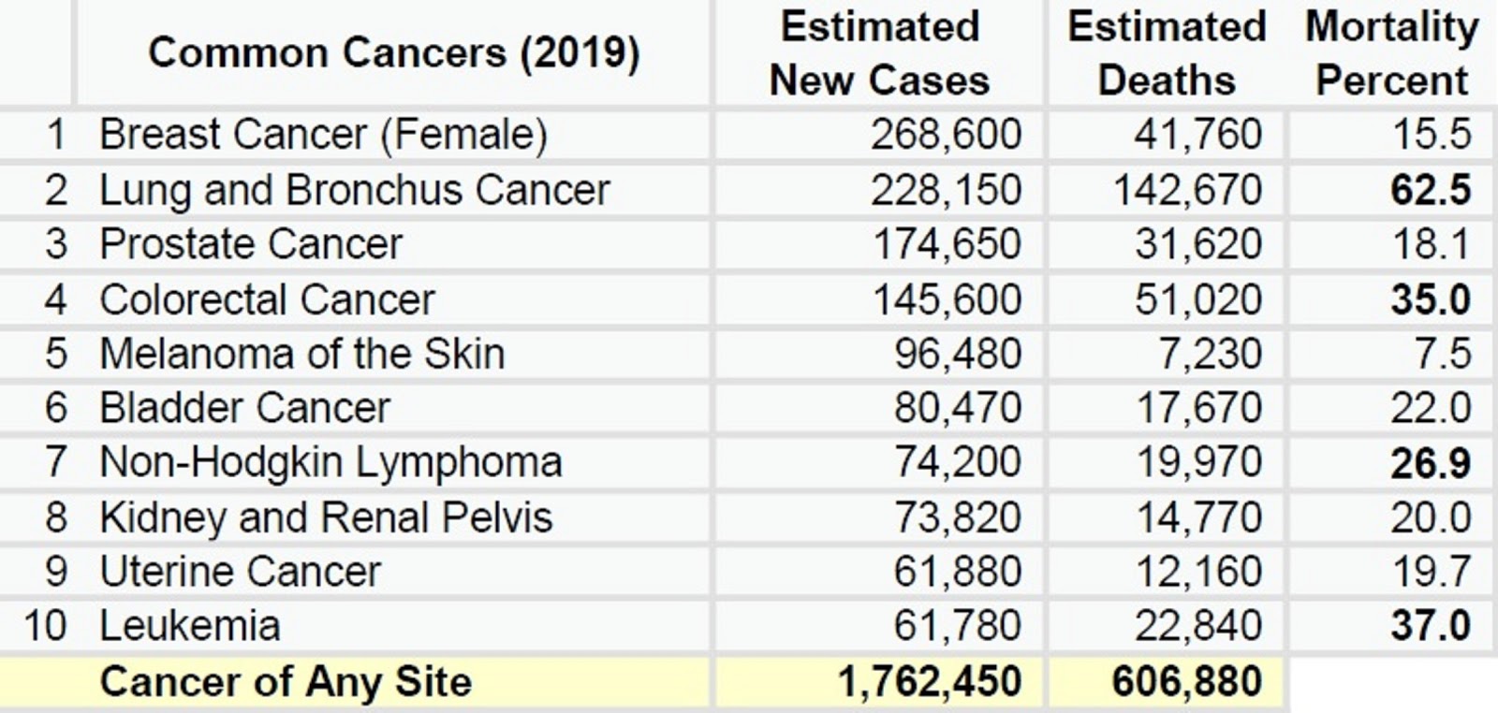The height and width of the screenshot is (713, 1498).
Task: Select the Lung and Bronchus Cancer cell
Action: click(x=354, y=190)
